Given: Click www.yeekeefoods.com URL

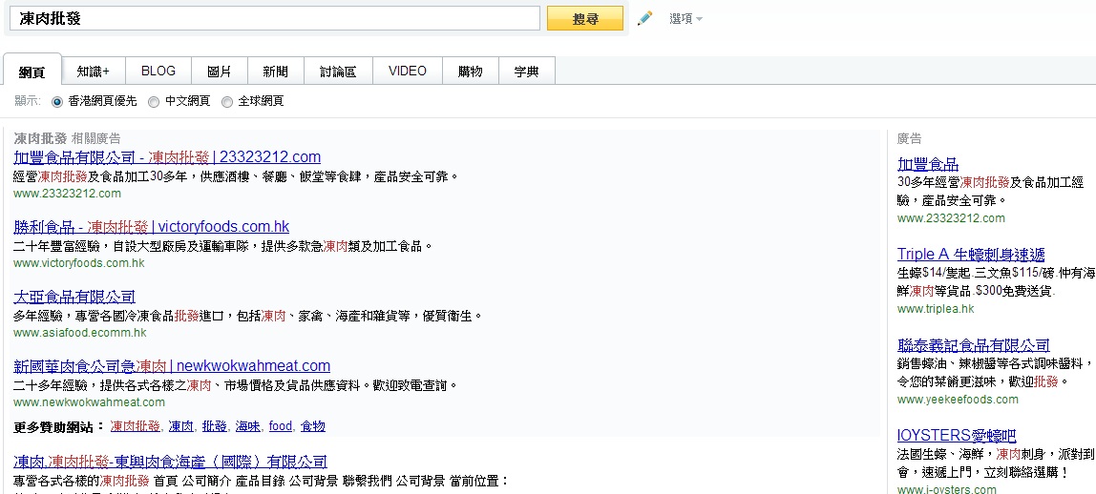Looking at the screenshot, I should coord(958,399).
